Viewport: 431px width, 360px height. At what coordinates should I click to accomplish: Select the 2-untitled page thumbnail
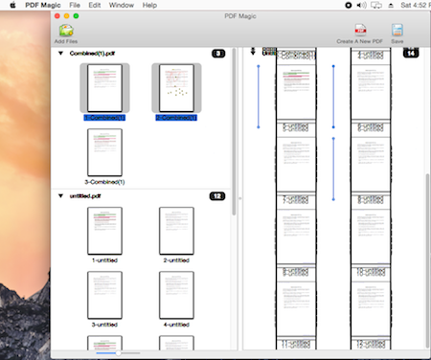[176, 231]
